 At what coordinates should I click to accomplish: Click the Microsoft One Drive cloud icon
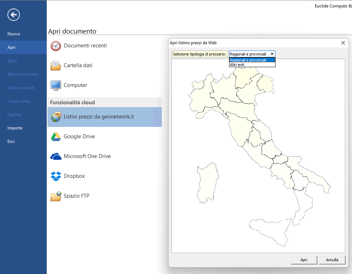(x=56, y=156)
